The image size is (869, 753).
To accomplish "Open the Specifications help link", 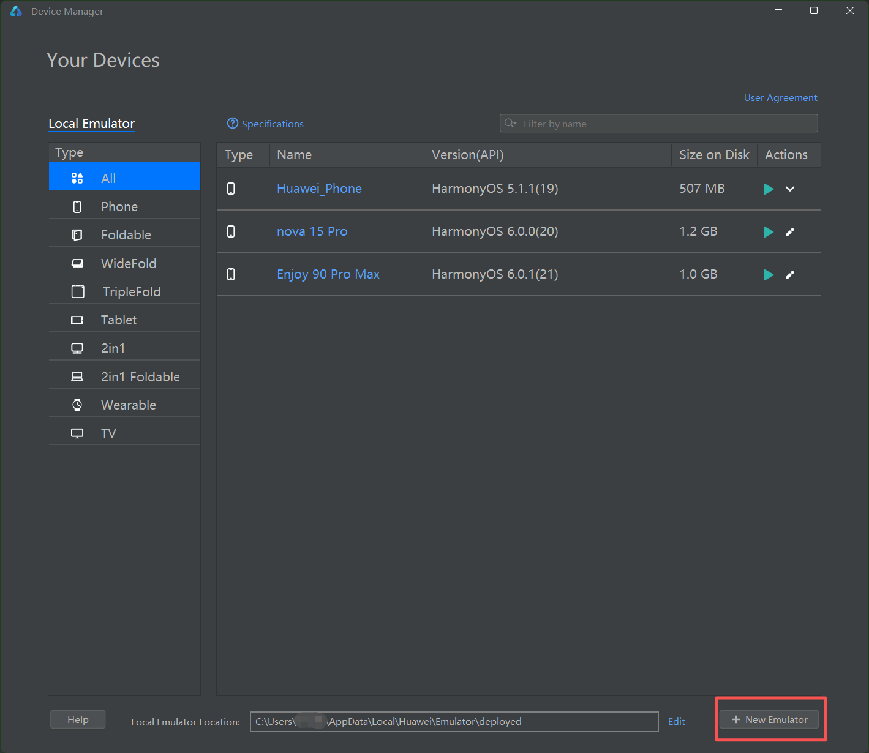I will point(273,124).
